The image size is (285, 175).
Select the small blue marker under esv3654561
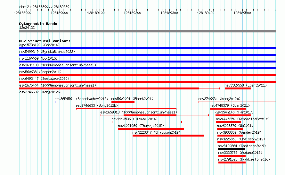(x=55, y=102)
